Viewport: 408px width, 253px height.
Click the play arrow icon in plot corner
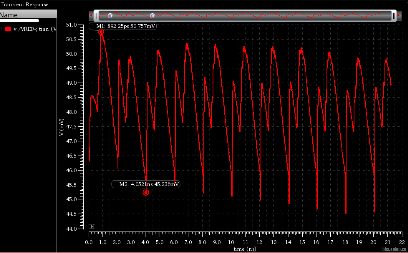pos(92,226)
